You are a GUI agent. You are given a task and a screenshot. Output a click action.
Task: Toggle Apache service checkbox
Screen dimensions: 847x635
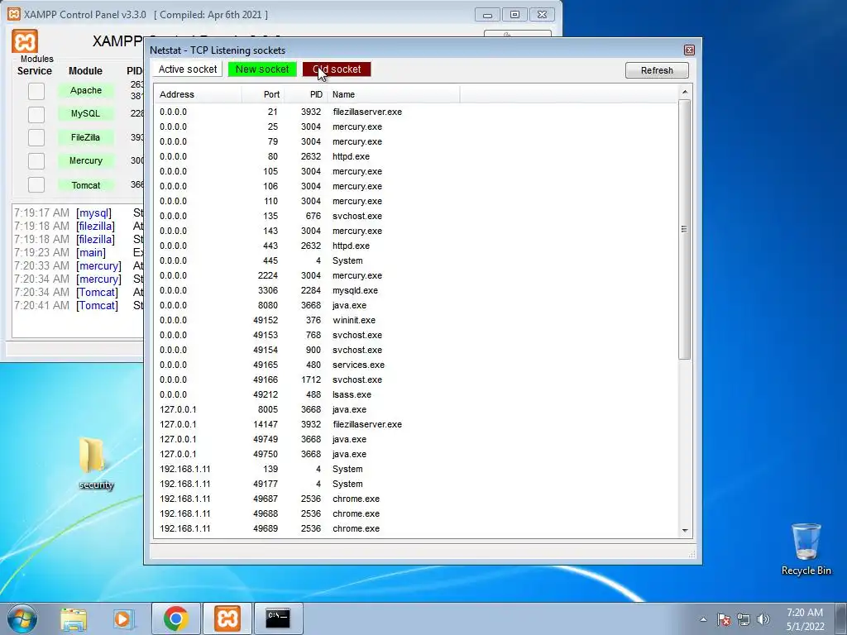36,91
